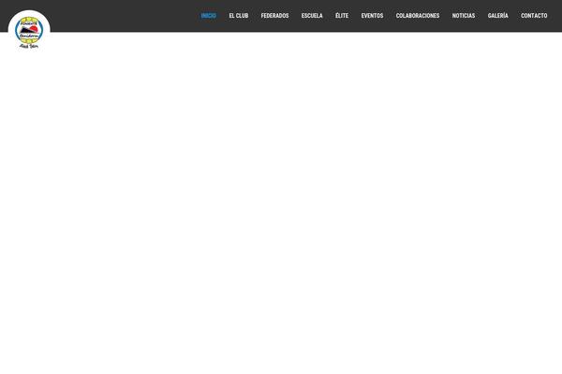Open the COLABORACIONES page

click(418, 16)
